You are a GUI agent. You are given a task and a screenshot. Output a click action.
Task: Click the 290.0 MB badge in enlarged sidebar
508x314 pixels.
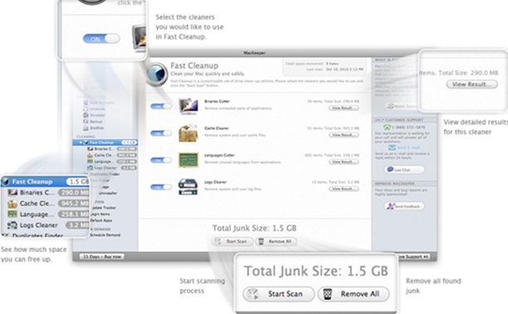74,193
